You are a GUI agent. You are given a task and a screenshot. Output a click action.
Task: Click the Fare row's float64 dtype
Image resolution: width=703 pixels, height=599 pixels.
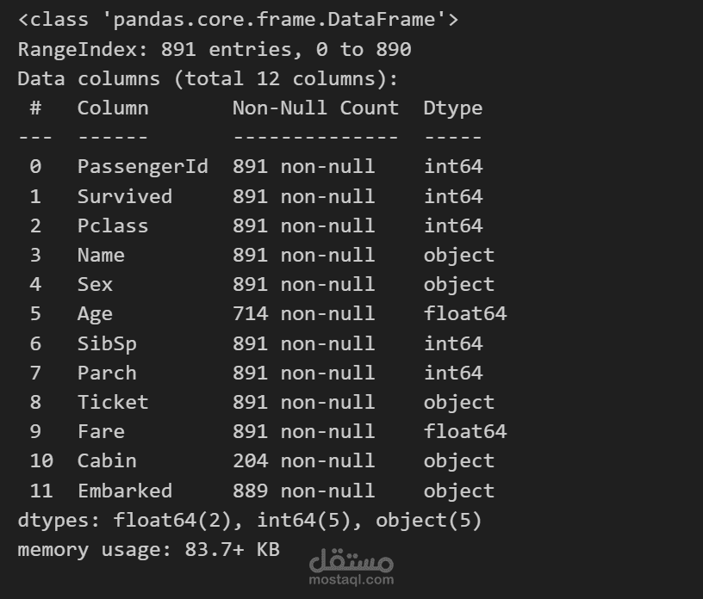point(464,431)
